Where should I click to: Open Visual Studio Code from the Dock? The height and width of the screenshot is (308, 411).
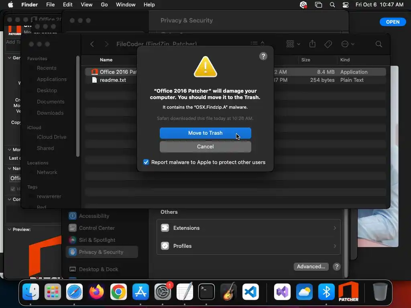coord(250,292)
